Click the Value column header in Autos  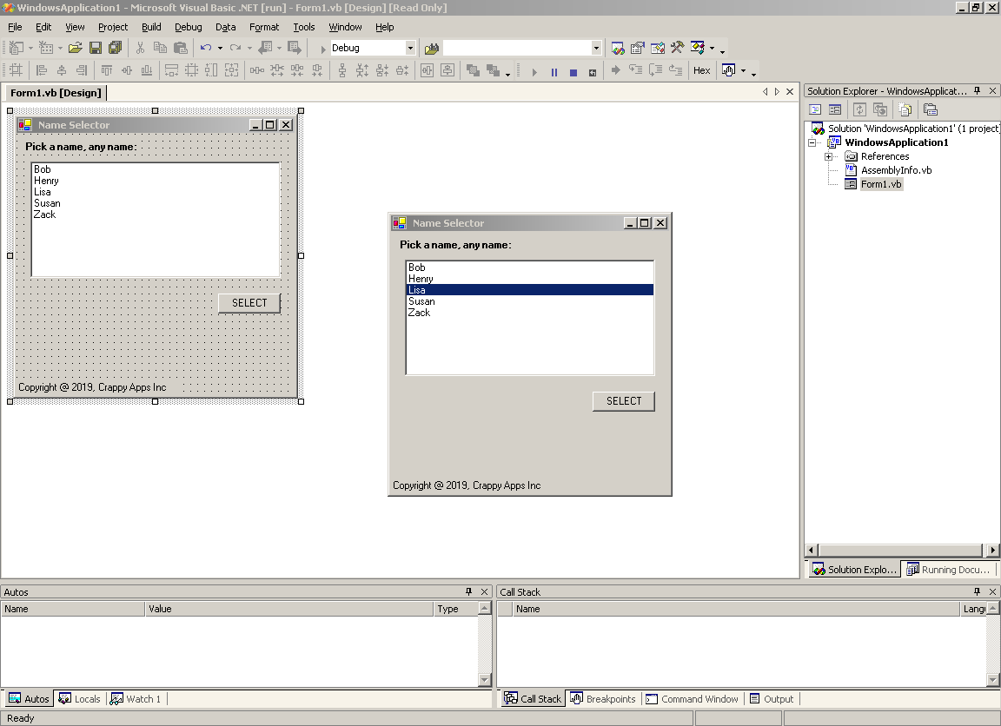(x=289, y=610)
